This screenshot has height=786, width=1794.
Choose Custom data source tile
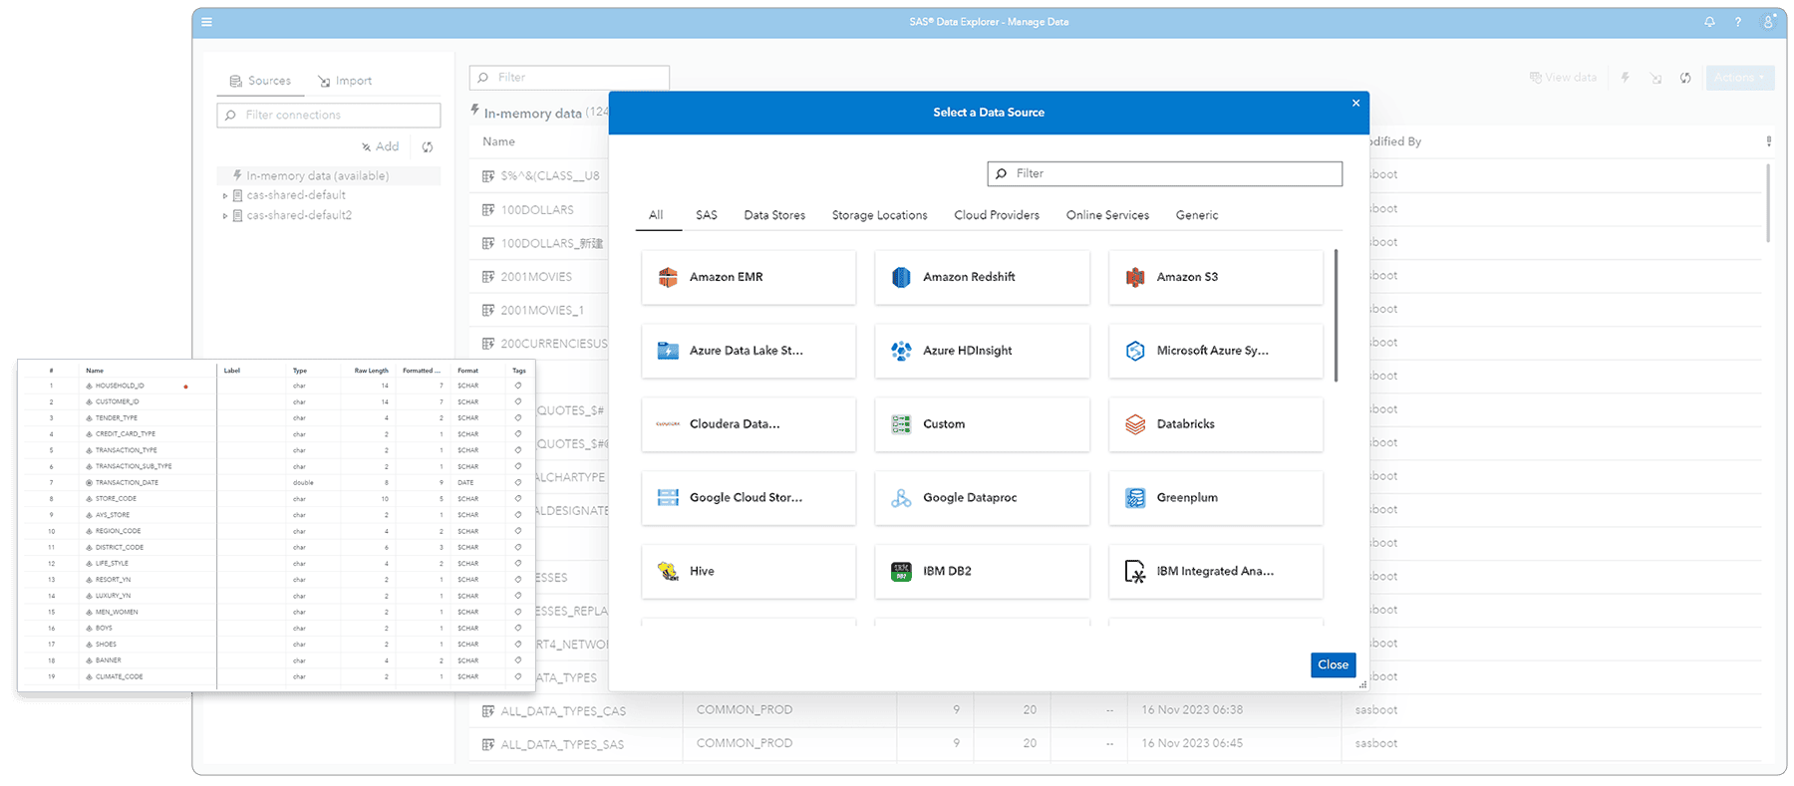982,424
